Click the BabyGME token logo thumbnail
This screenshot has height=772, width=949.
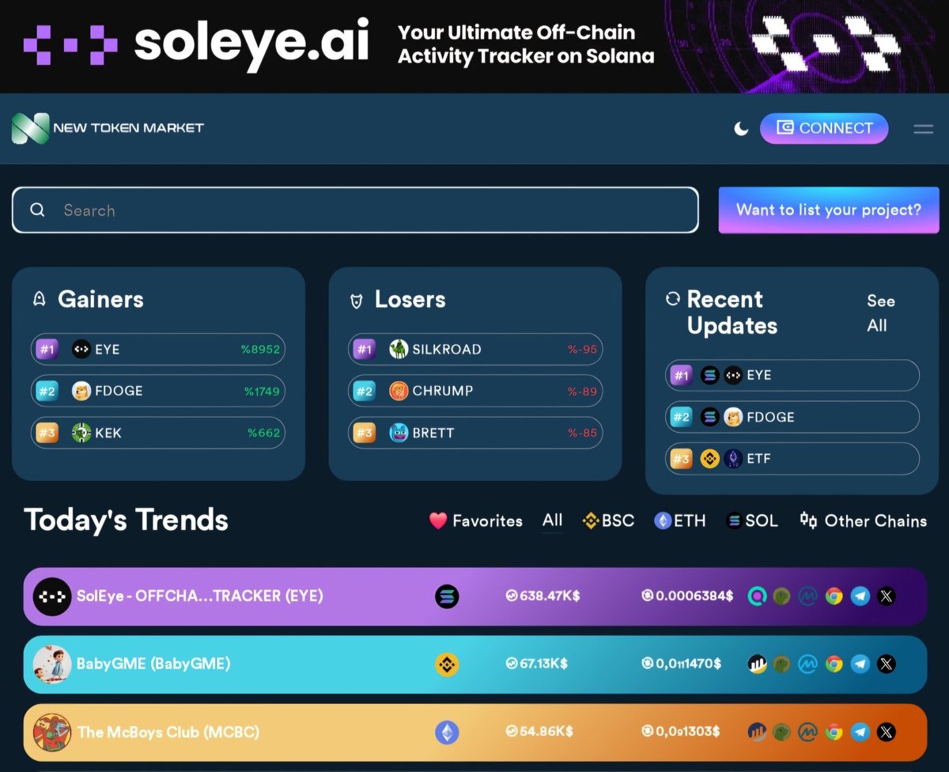[52, 664]
